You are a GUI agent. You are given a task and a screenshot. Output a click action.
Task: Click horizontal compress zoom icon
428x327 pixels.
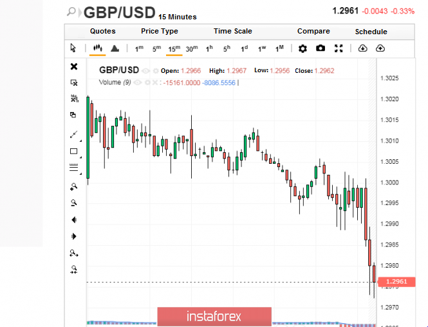point(74,270)
